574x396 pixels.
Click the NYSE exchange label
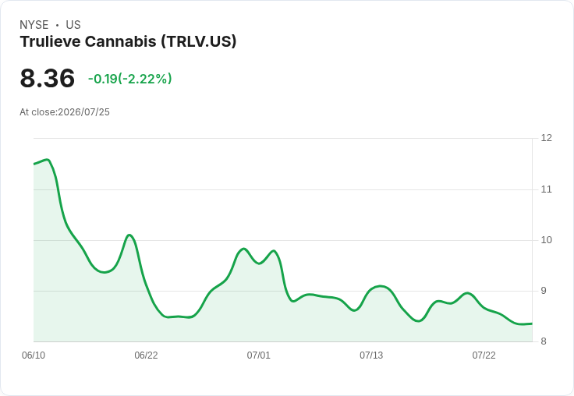(34, 25)
